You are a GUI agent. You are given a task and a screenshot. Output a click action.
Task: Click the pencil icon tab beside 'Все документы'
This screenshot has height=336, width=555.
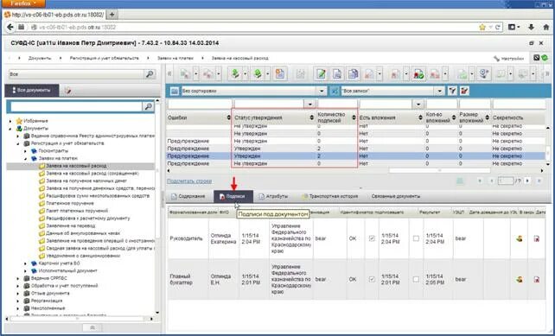(68, 91)
